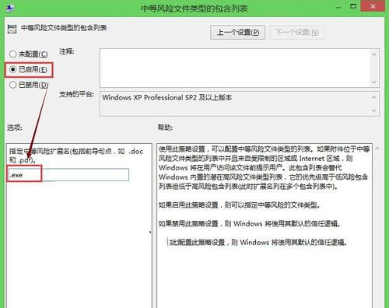Click the 选项 options label

pos(15,128)
